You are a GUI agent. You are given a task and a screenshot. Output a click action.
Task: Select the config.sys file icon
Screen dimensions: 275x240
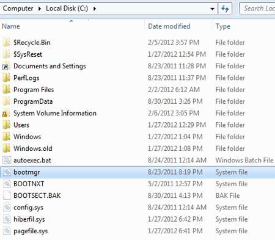7,208
